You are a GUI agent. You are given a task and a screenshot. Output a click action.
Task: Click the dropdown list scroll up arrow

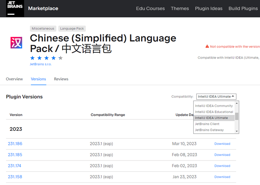click(x=237, y=103)
